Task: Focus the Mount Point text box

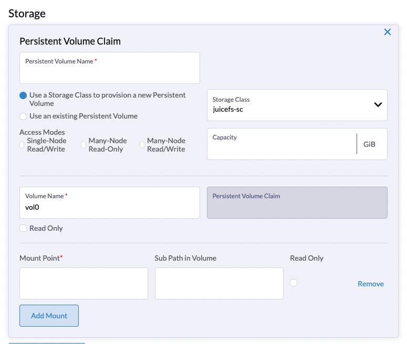Action: pos(84,284)
